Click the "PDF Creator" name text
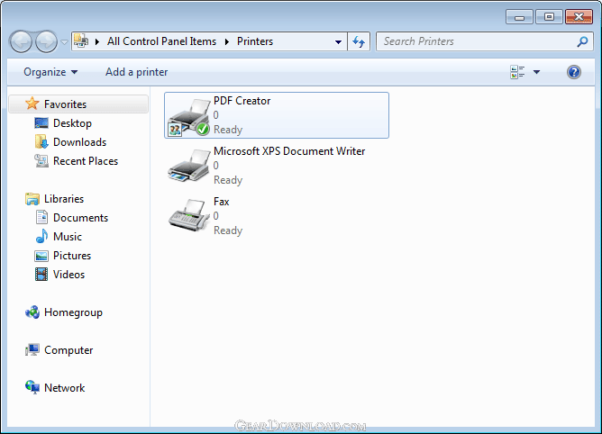This screenshot has width=602, height=434. tap(242, 101)
